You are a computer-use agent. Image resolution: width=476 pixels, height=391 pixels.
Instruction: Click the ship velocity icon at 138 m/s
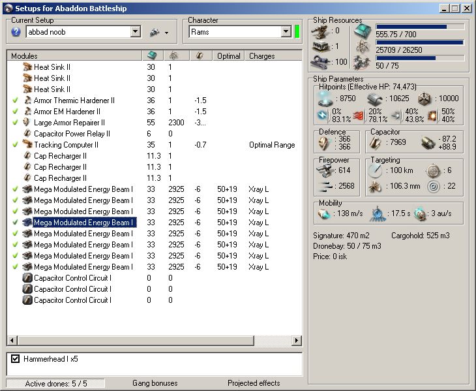tap(323, 214)
